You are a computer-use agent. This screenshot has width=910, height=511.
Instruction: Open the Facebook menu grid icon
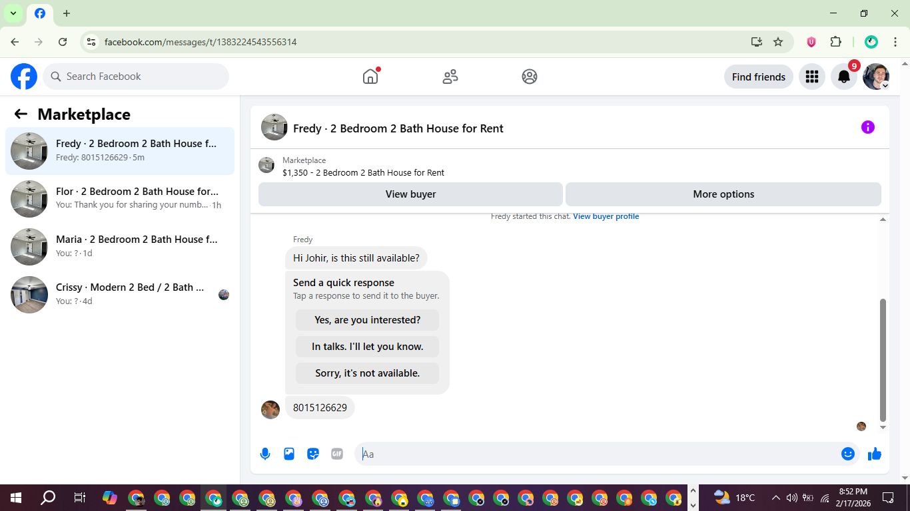pyautogui.click(x=812, y=77)
